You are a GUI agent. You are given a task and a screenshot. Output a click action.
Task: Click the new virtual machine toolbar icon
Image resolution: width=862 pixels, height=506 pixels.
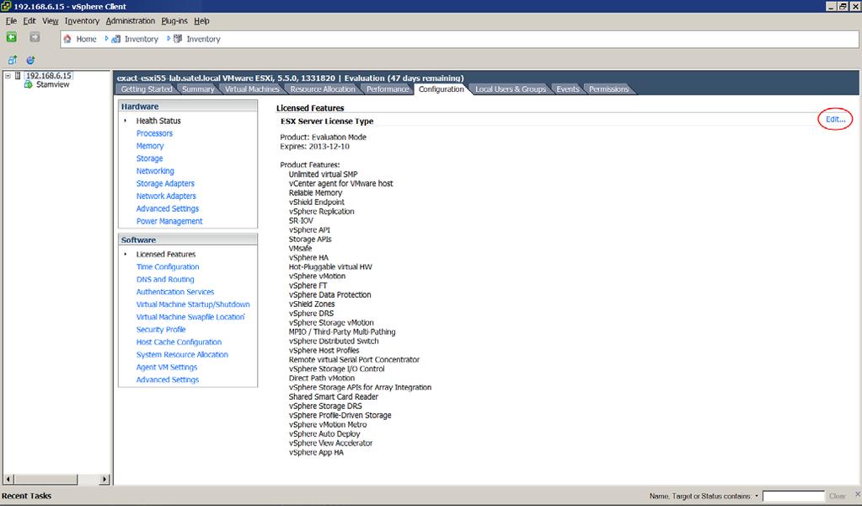[12, 60]
